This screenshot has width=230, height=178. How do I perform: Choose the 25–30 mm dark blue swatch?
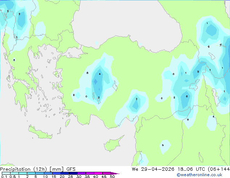point(73,173)
